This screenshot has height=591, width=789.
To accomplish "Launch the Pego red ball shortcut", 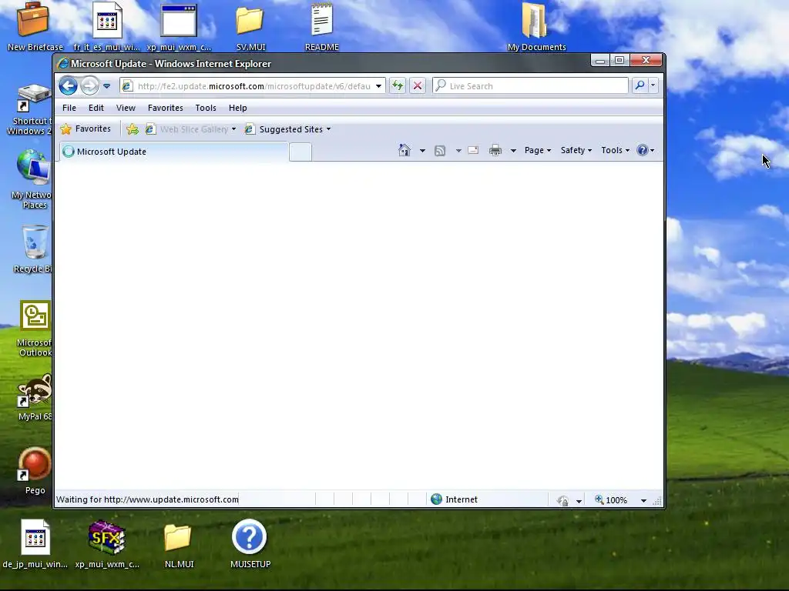I will pos(34,470).
